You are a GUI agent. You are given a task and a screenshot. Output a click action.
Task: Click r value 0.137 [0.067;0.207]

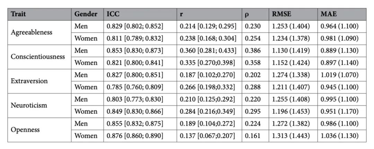207,136
